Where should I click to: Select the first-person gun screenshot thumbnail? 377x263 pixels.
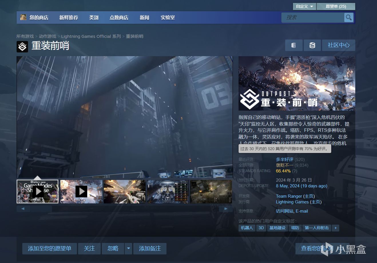pos(124,191)
